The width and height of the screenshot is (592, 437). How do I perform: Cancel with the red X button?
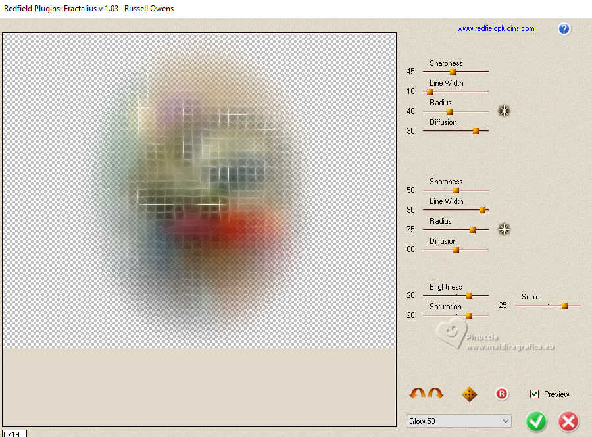tap(568, 421)
